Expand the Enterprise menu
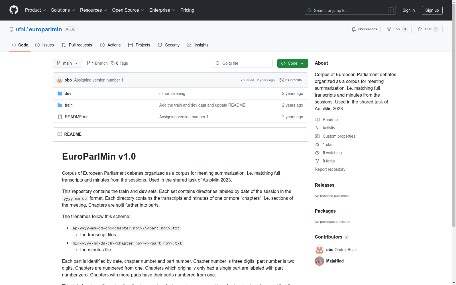456x285 pixels. click(x=162, y=10)
